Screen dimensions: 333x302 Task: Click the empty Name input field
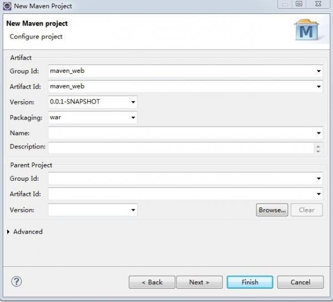click(x=185, y=133)
